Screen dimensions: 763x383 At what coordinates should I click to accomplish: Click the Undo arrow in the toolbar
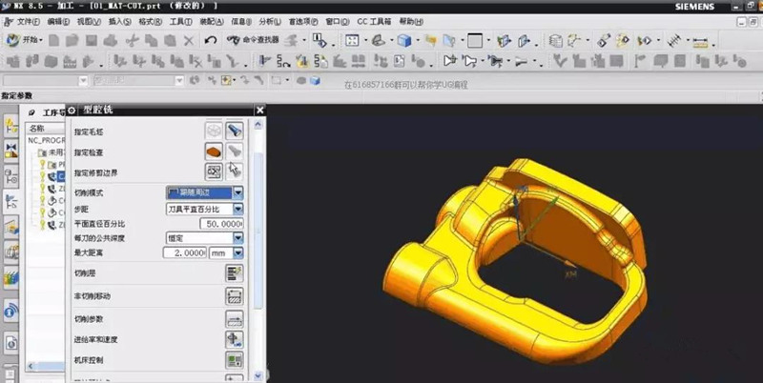click(210, 40)
